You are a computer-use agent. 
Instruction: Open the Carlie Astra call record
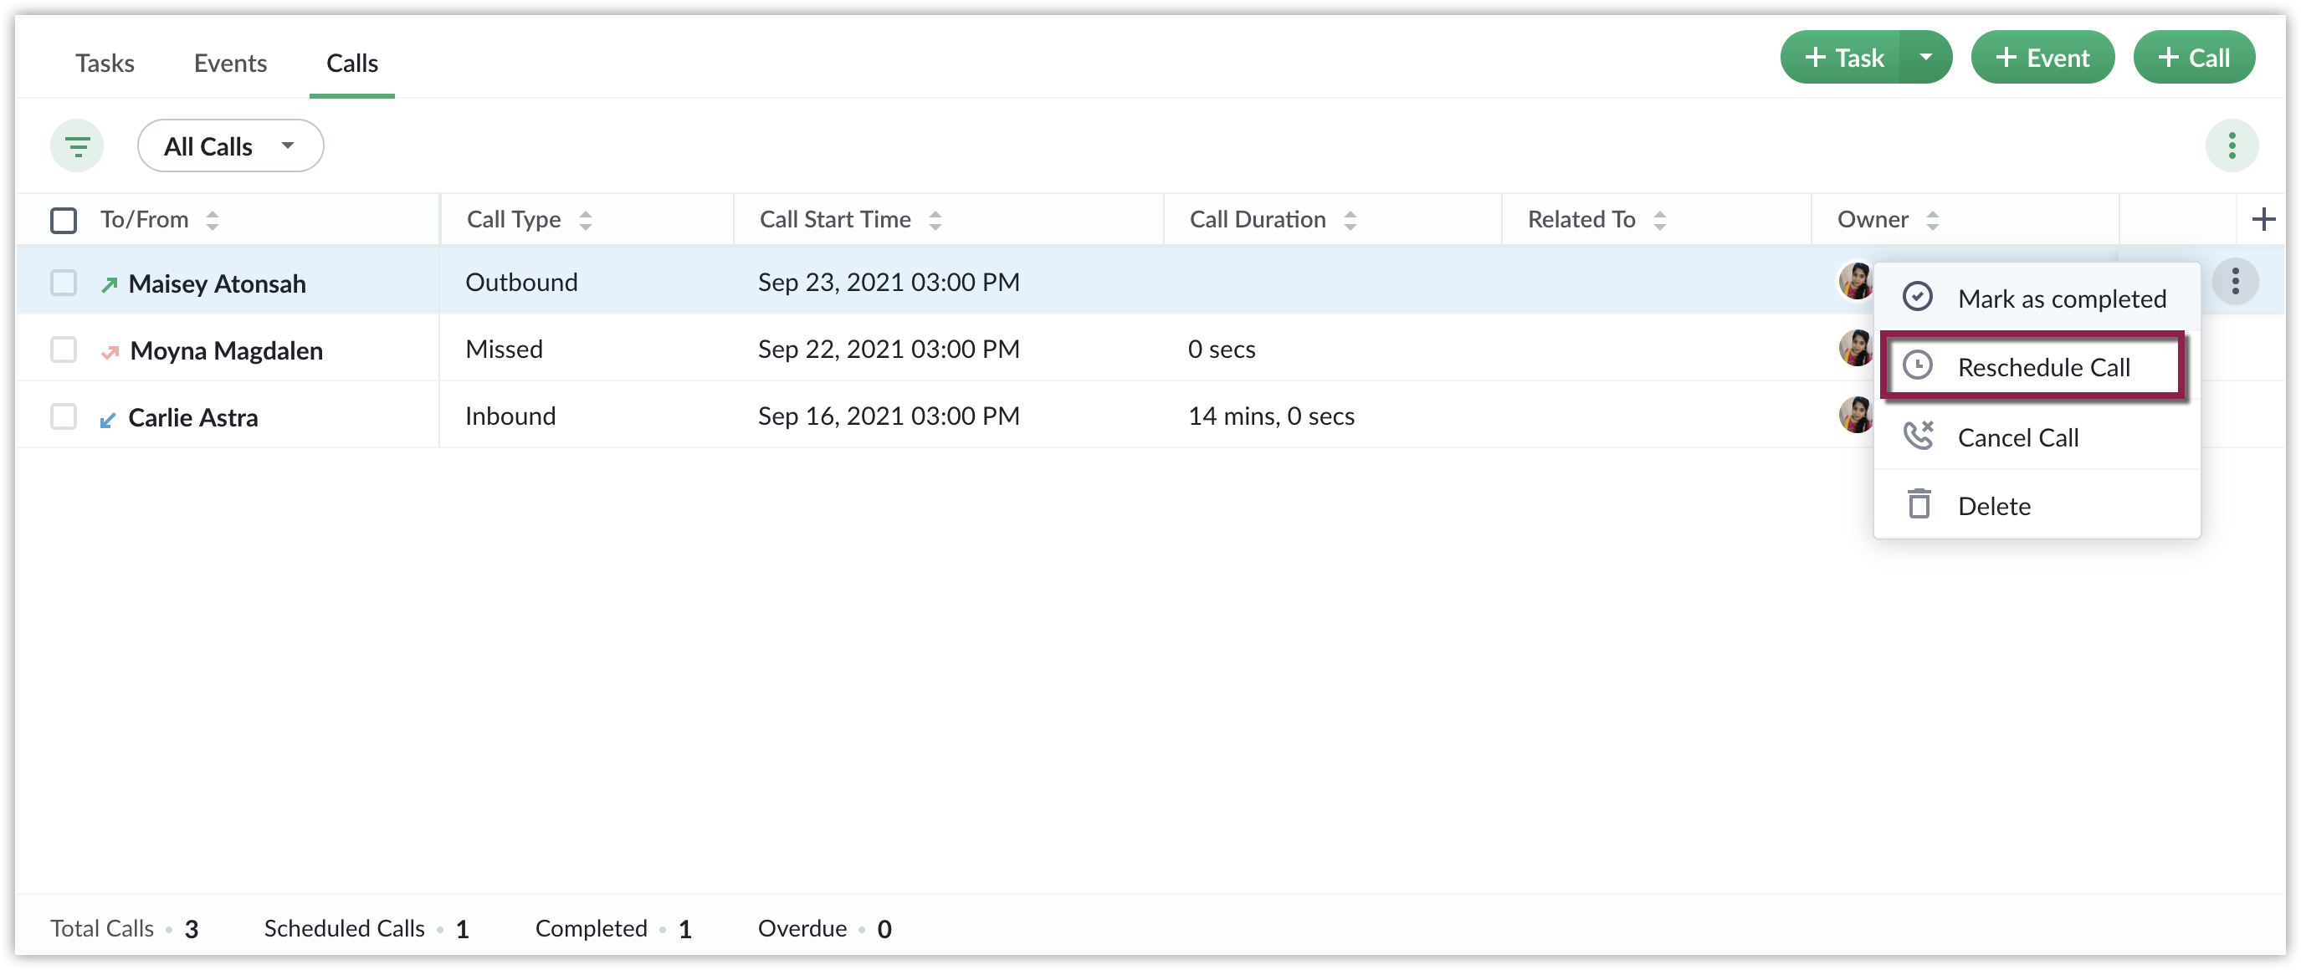[x=193, y=417]
